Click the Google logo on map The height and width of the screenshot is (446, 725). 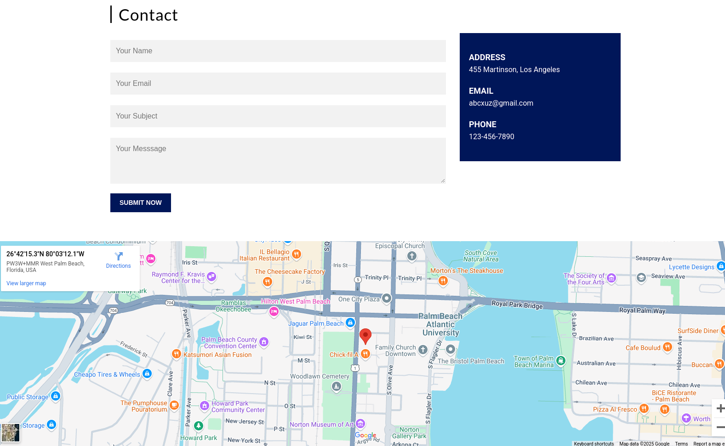click(x=365, y=435)
